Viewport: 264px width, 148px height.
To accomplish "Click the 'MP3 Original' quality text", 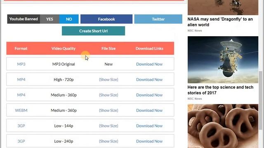I will (x=64, y=64).
